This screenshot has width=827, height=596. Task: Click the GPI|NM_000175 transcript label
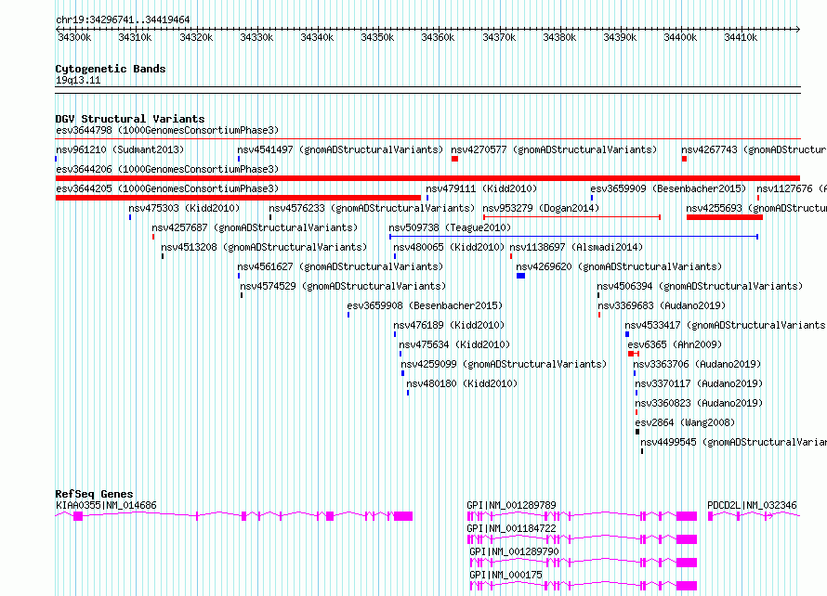coord(505,575)
